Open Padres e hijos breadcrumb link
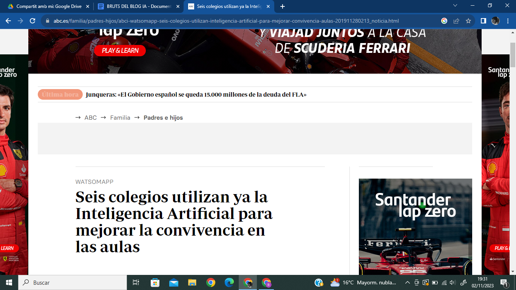 tap(163, 118)
